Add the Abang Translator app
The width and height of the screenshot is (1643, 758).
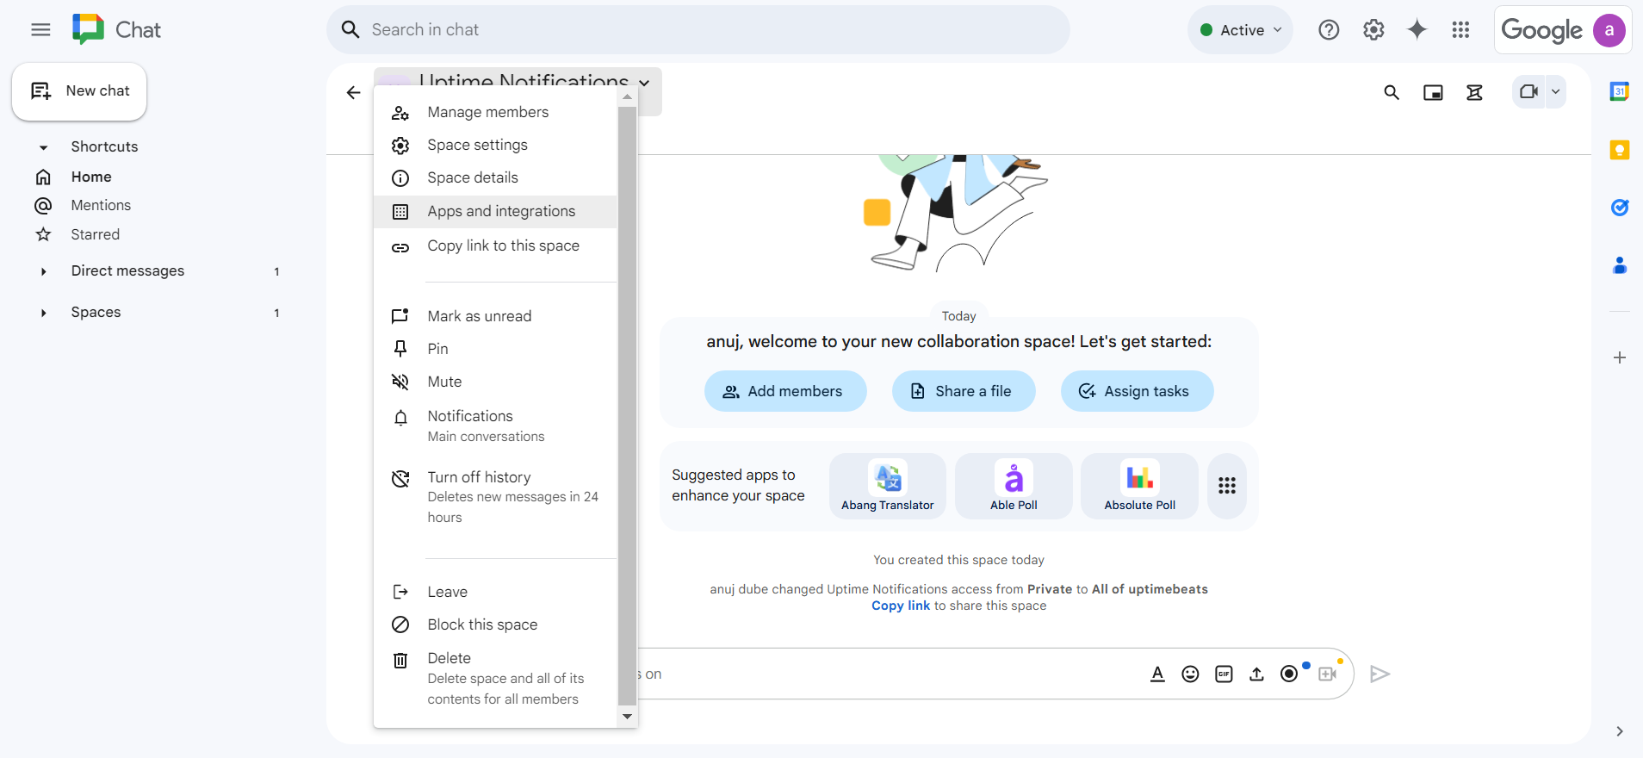(x=888, y=486)
